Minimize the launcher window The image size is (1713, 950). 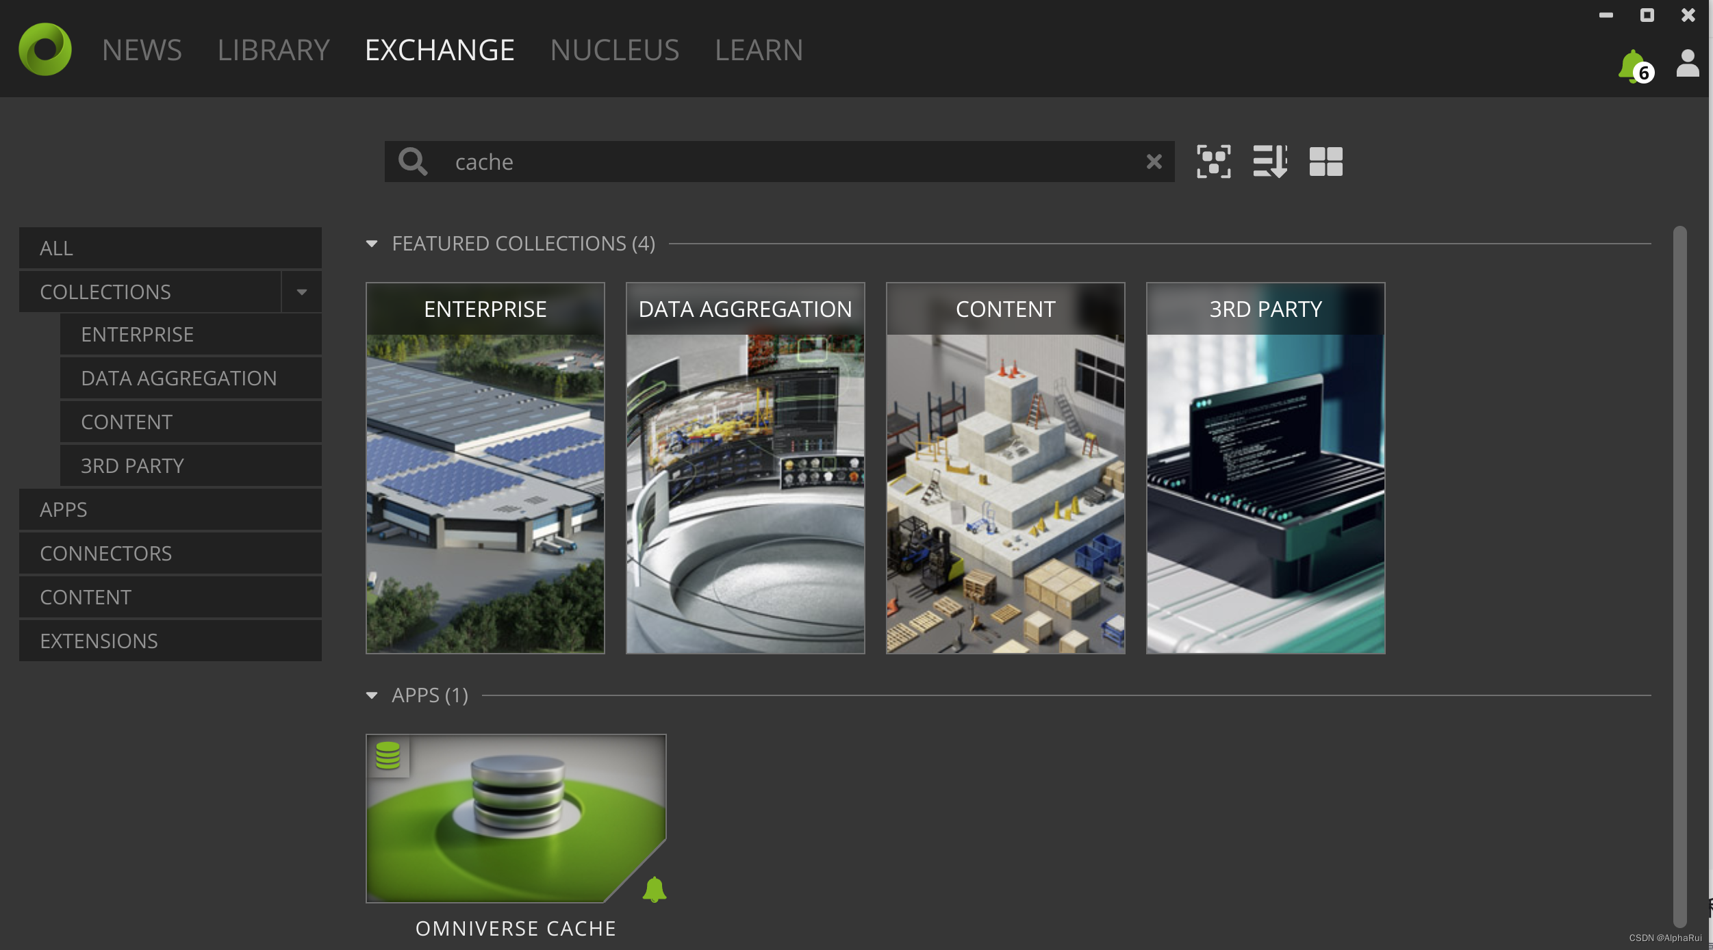[x=1606, y=15]
